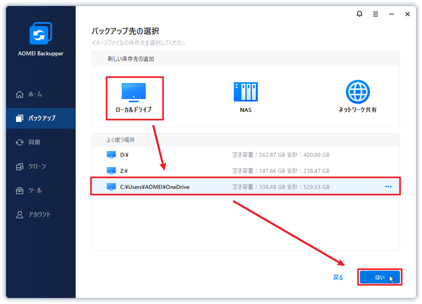Image resolution: width=422 pixels, height=304 pixels.
Task: Open the three-dot options for the OneDrive row
Action: pos(388,186)
